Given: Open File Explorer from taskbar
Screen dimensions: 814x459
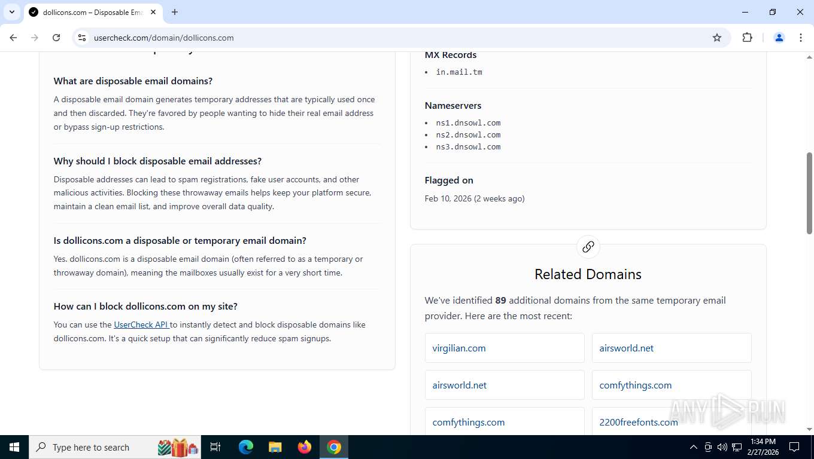Looking at the screenshot, I should tap(275, 447).
